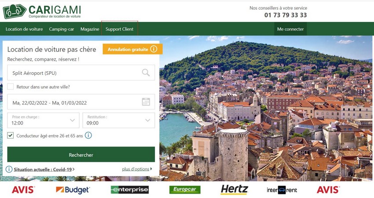Check 'Retour dans une autre ville?' box

pyautogui.click(x=11, y=87)
